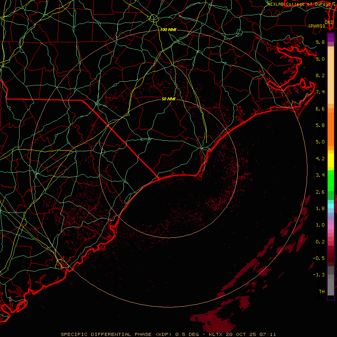
Task: Click the 9.0 legend value
Action: coord(320,59)
